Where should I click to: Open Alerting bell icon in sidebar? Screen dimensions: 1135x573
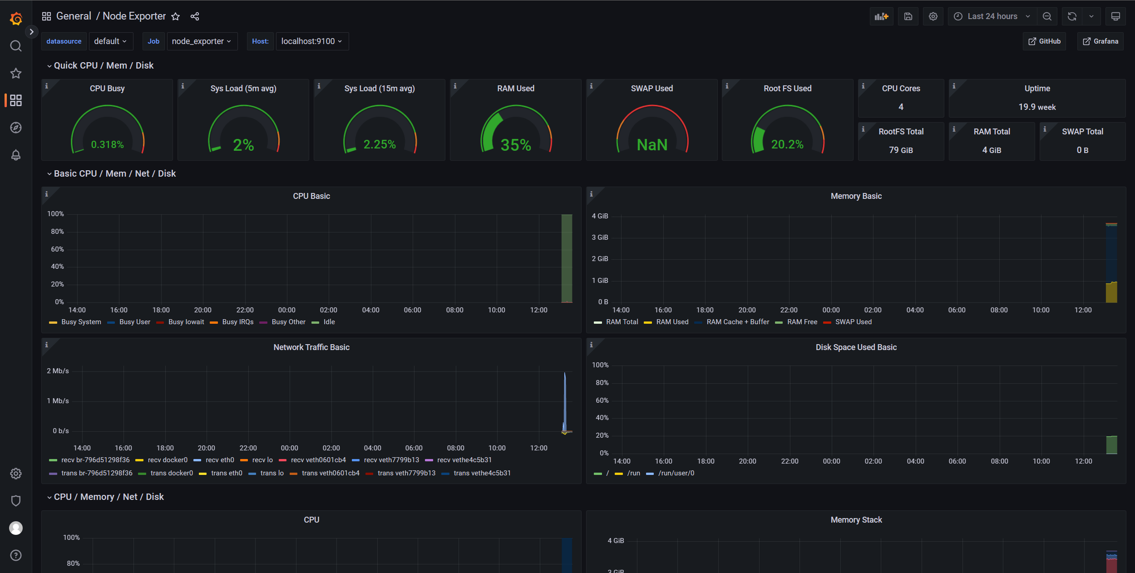click(x=16, y=155)
